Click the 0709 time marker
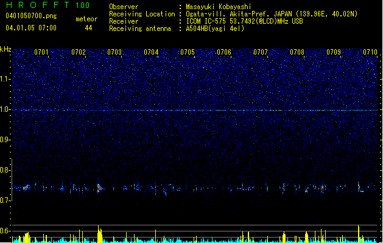The image size is (383, 243). pyautogui.click(x=334, y=52)
